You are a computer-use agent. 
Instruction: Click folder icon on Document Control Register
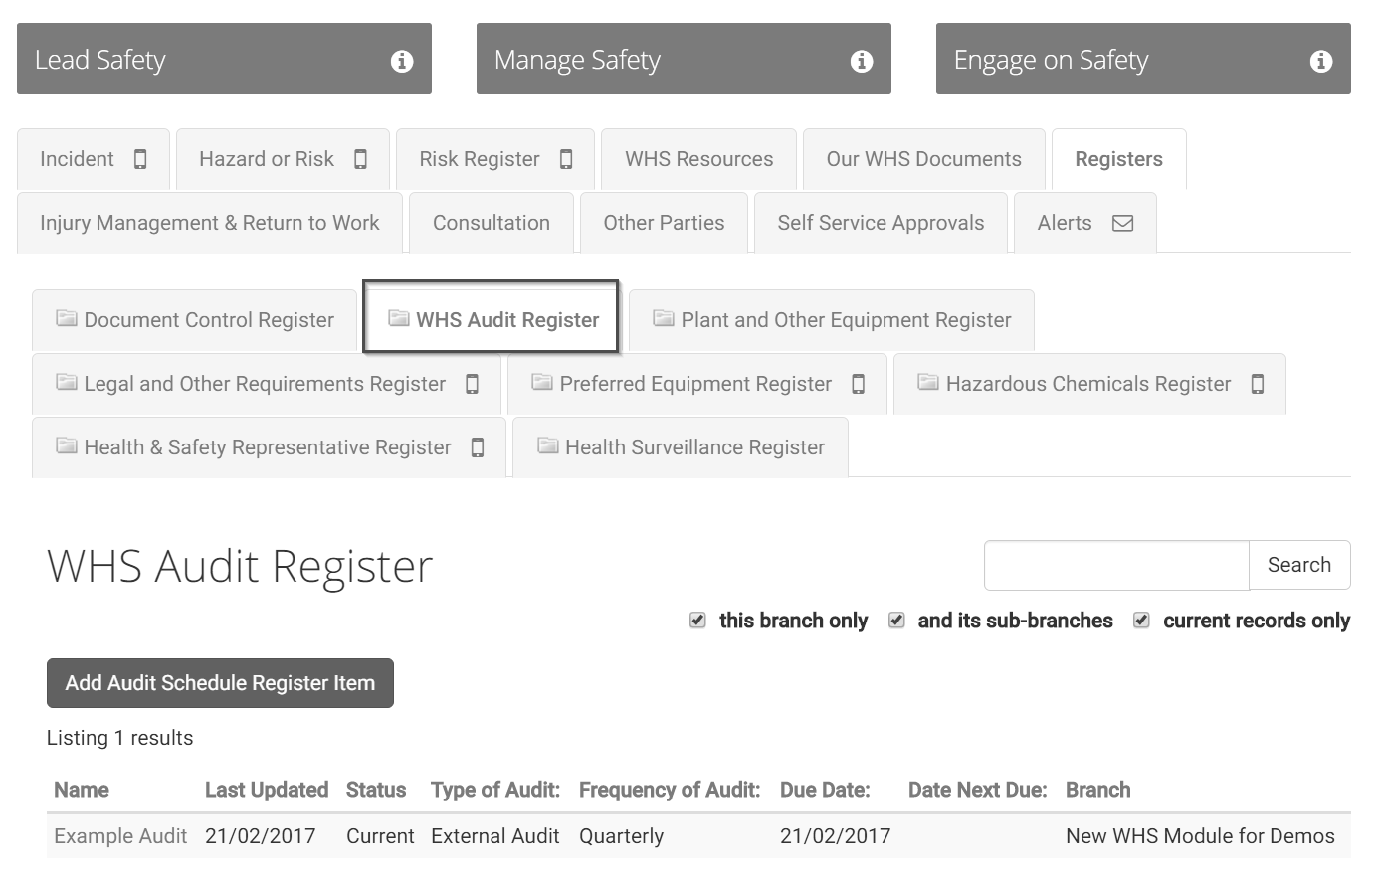tap(67, 319)
